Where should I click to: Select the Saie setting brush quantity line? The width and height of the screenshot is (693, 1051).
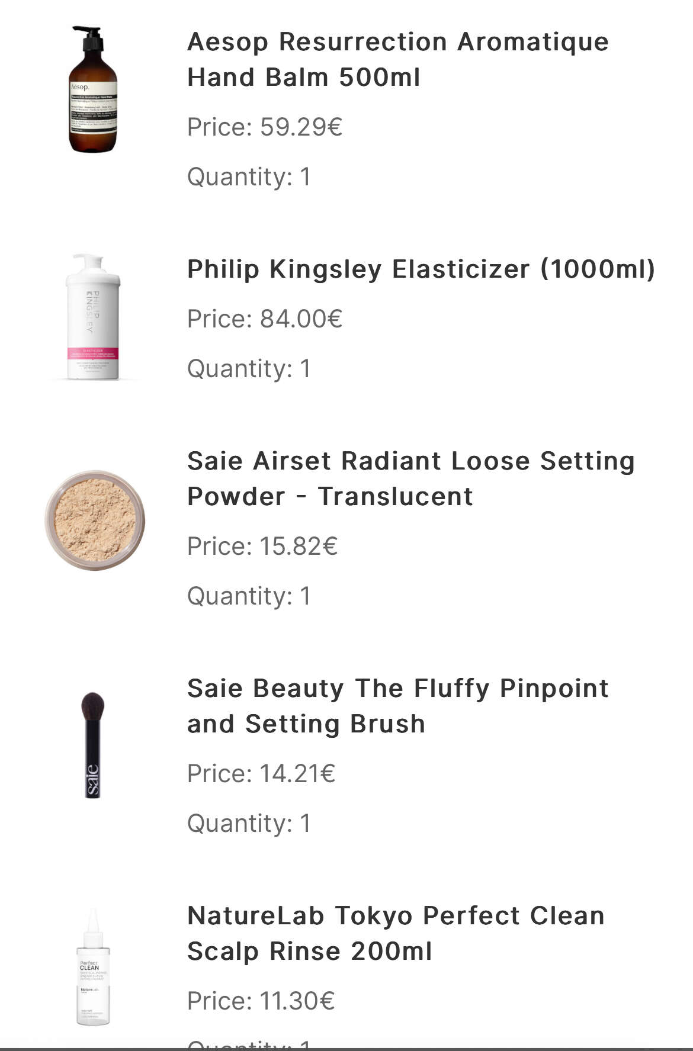coord(249,823)
